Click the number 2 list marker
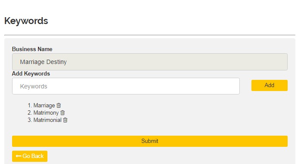Screen dimensions: 298x164 pyautogui.click(x=29, y=113)
